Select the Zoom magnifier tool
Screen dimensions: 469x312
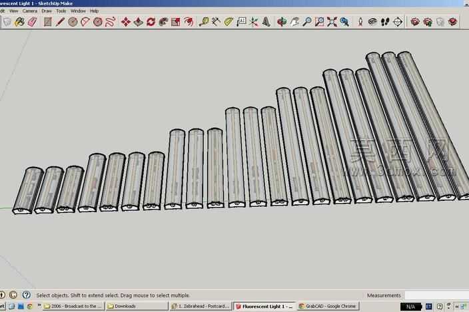click(307, 22)
